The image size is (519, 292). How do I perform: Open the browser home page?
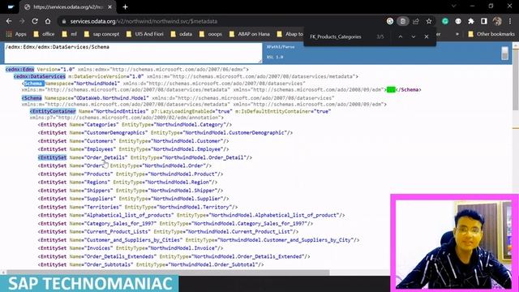coord(48,21)
